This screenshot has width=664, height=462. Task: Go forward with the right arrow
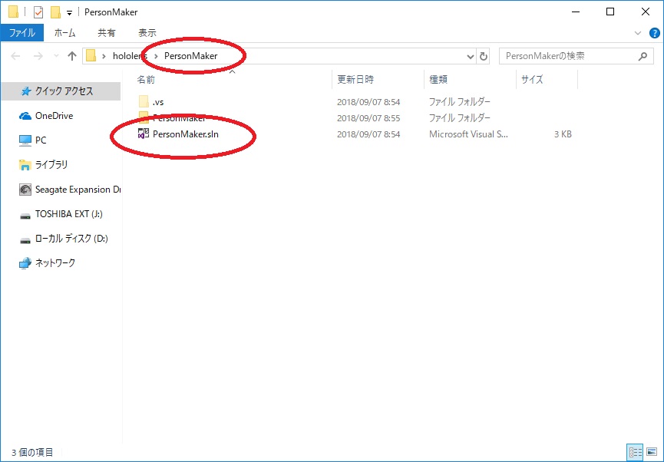click(x=38, y=56)
